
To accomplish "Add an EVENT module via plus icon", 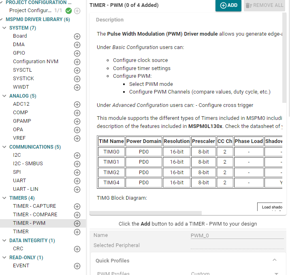I will click(77, 266).
